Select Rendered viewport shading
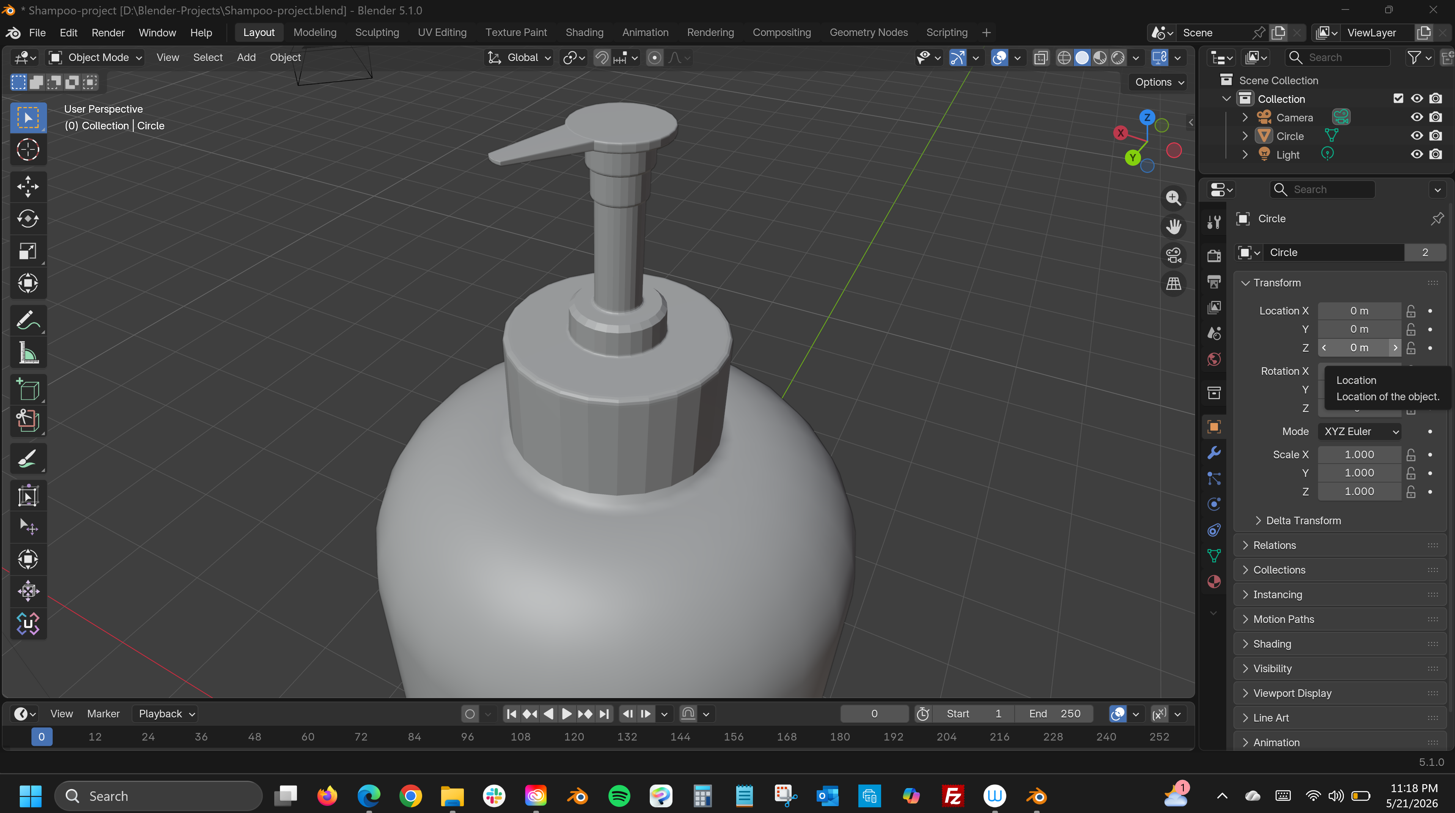This screenshot has height=813, width=1455. tap(1118, 58)
